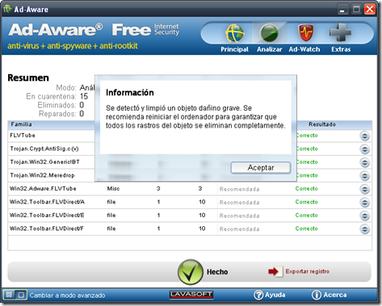Open the Extras tab label
382x306 pixels.
341,49
